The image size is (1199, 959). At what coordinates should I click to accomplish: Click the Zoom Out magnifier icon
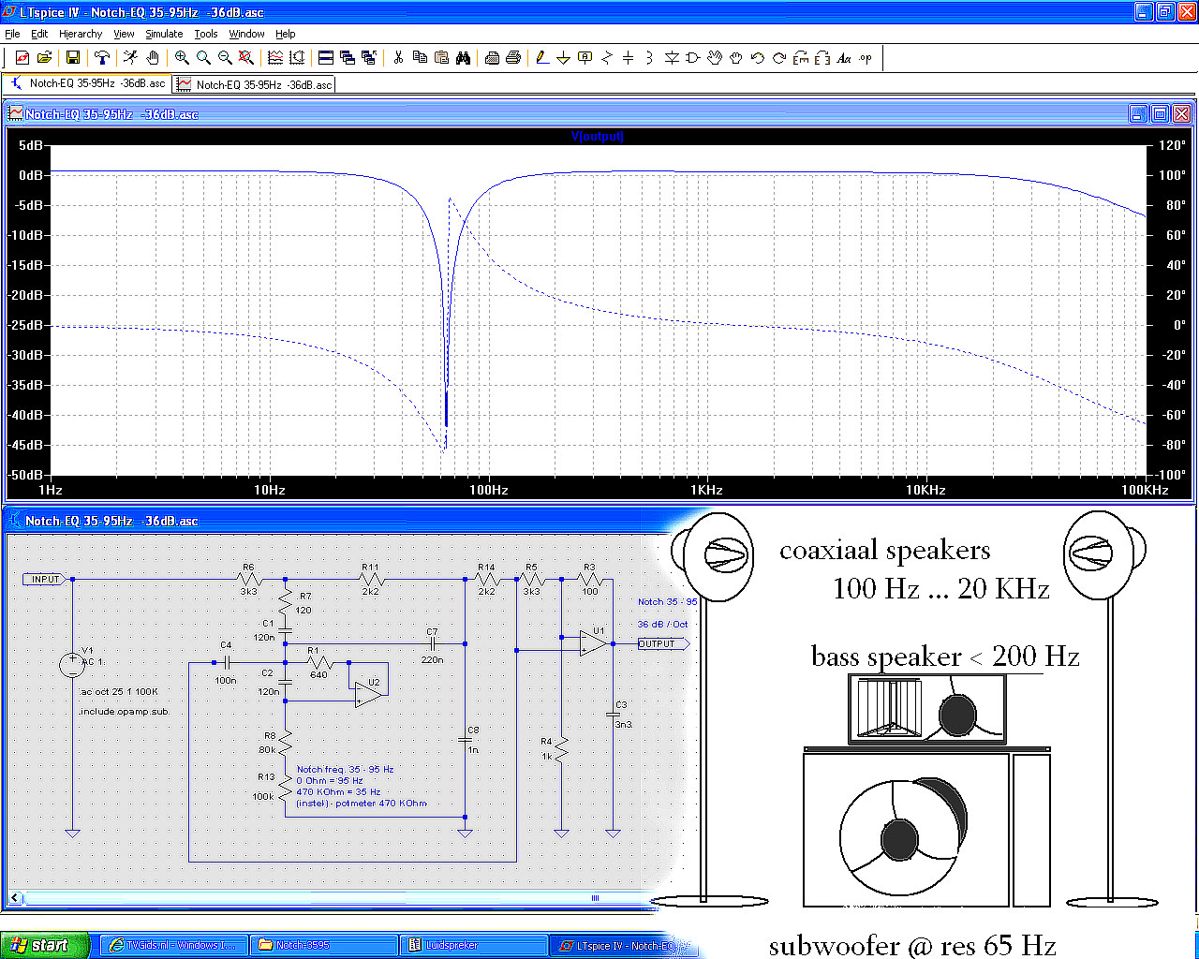pyautogui.click(x=225, y=58)
